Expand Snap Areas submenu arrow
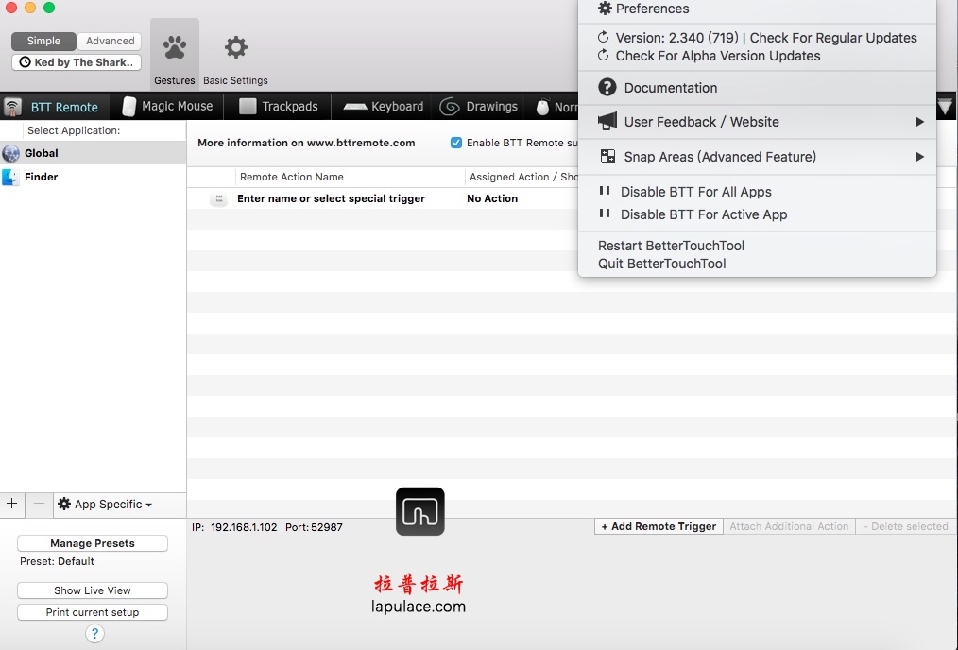Image resolution: width=958 pixels, height=650 pixels. [x=919, y=157]
